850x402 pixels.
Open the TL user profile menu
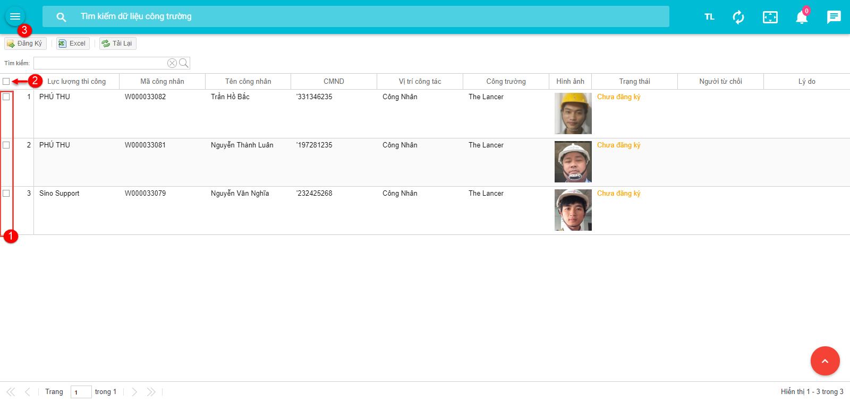709,17
